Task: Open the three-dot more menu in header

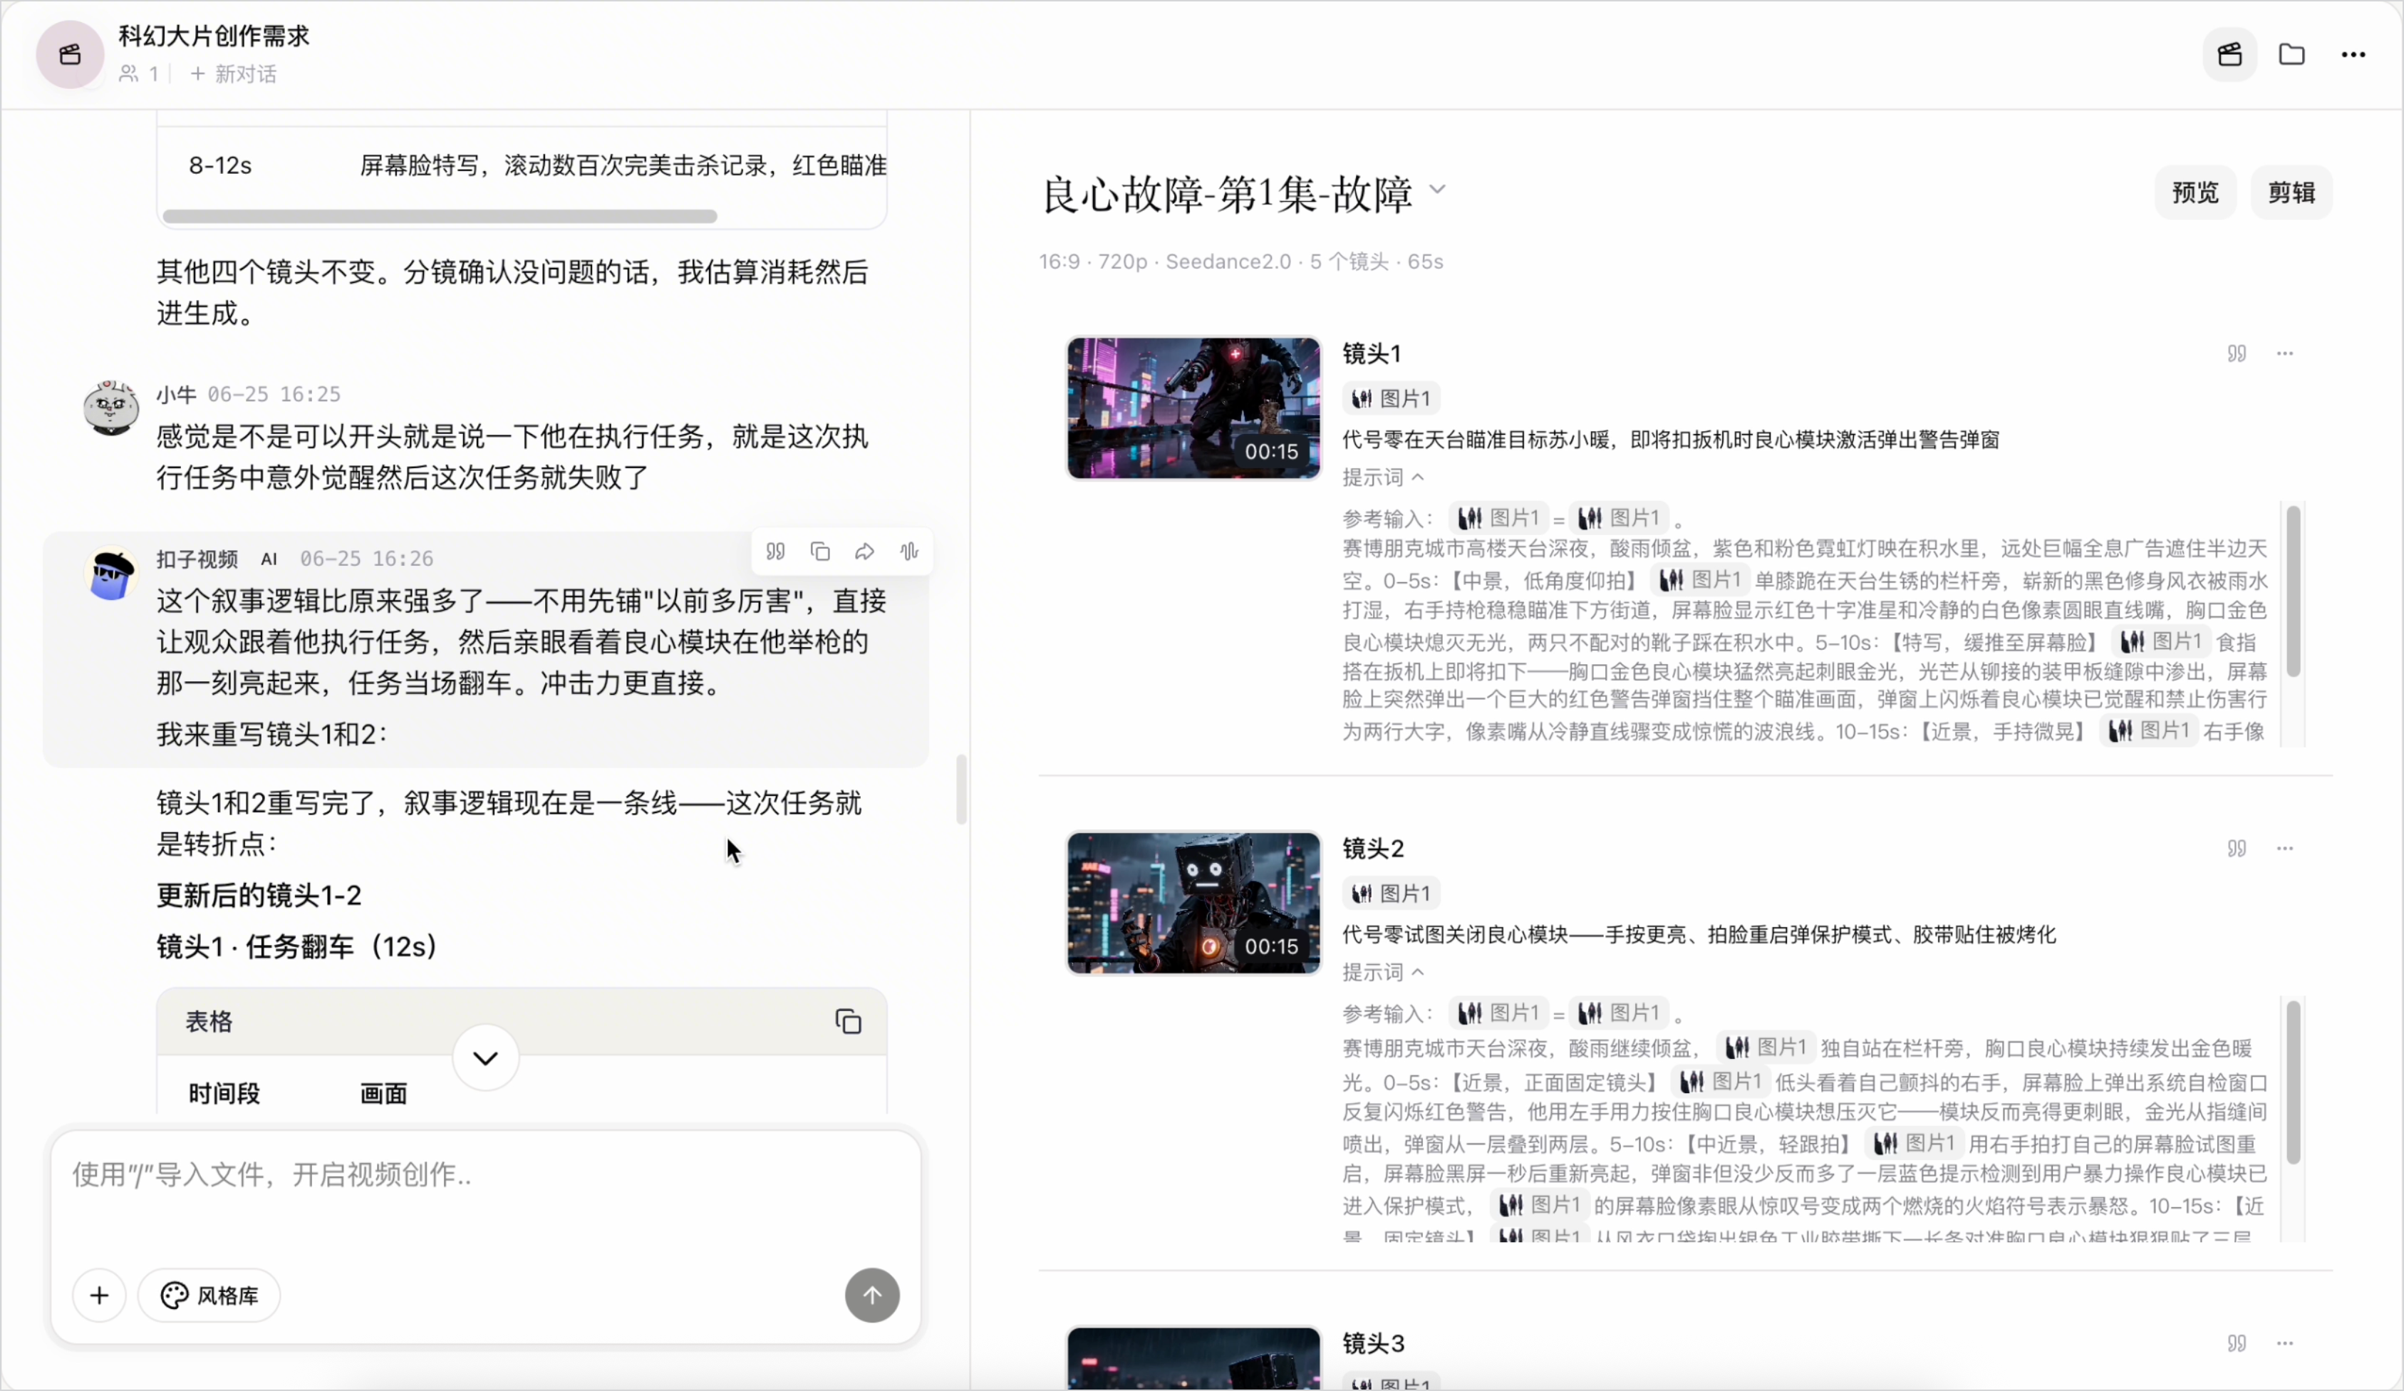Action: click(2353, 54)
